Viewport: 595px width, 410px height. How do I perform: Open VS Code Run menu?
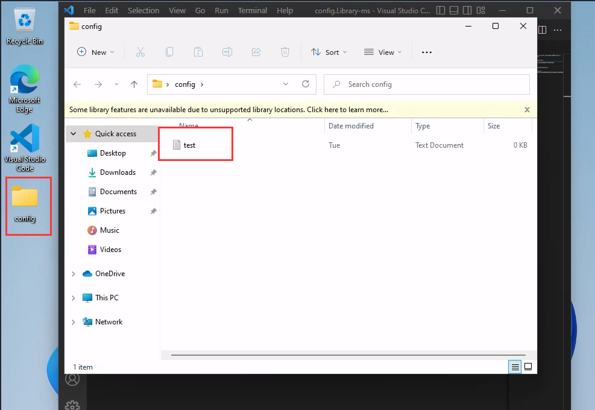[x=222, y=11]
